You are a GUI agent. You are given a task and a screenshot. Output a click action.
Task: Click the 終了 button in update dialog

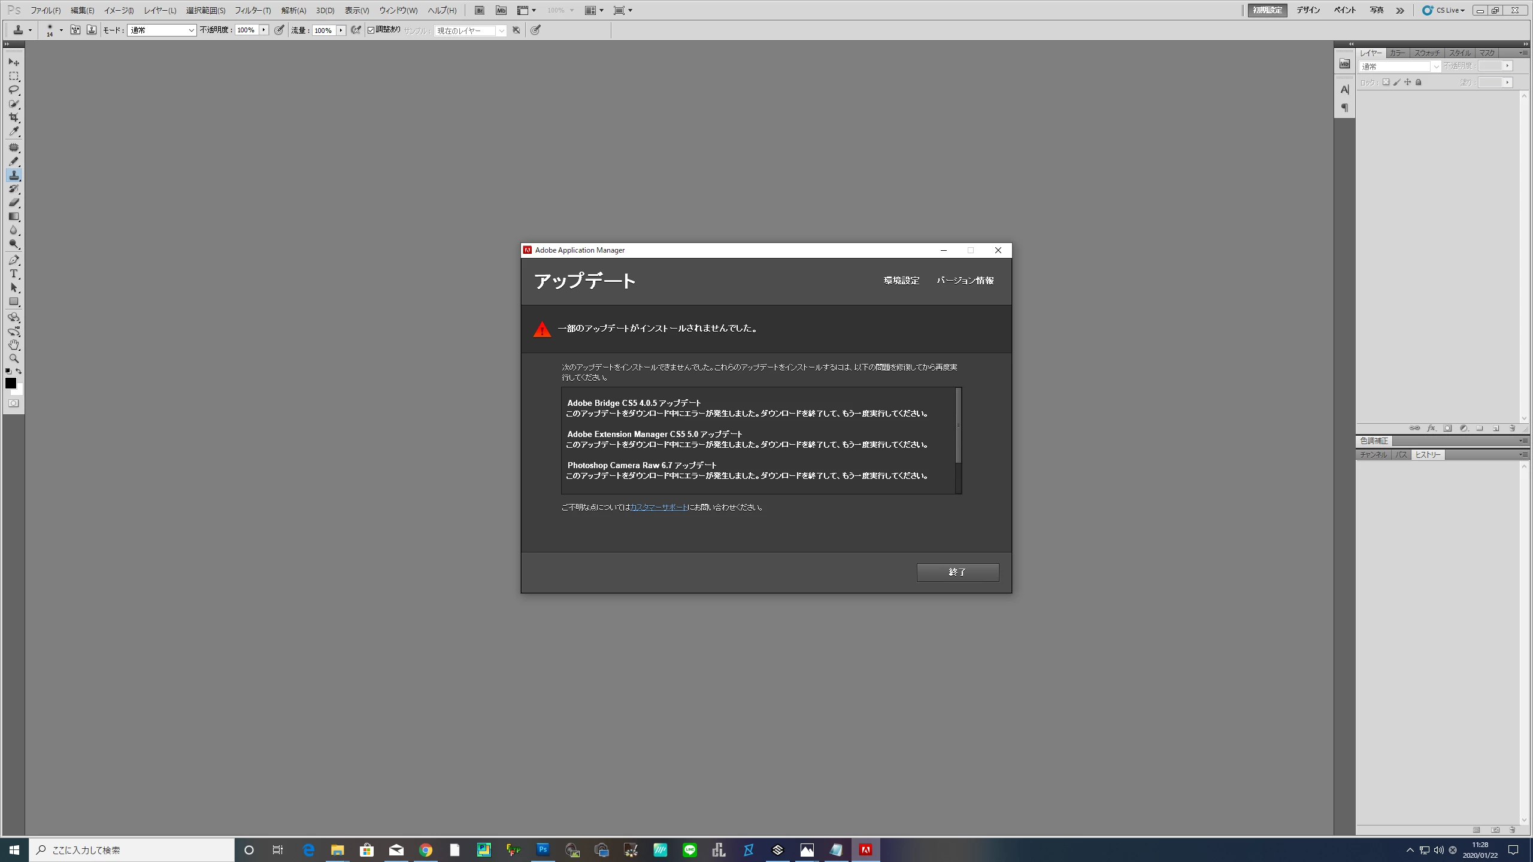957,572
